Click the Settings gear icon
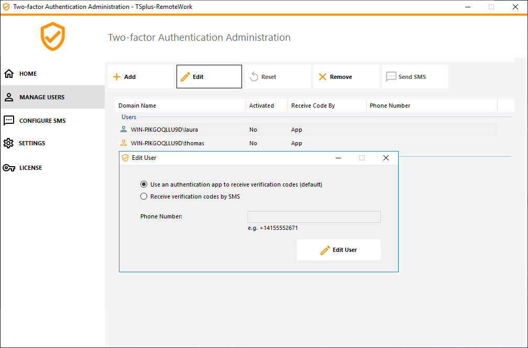The height and width of the screenshot is (348, 528). pyautogui.click(x=8, y=143)
